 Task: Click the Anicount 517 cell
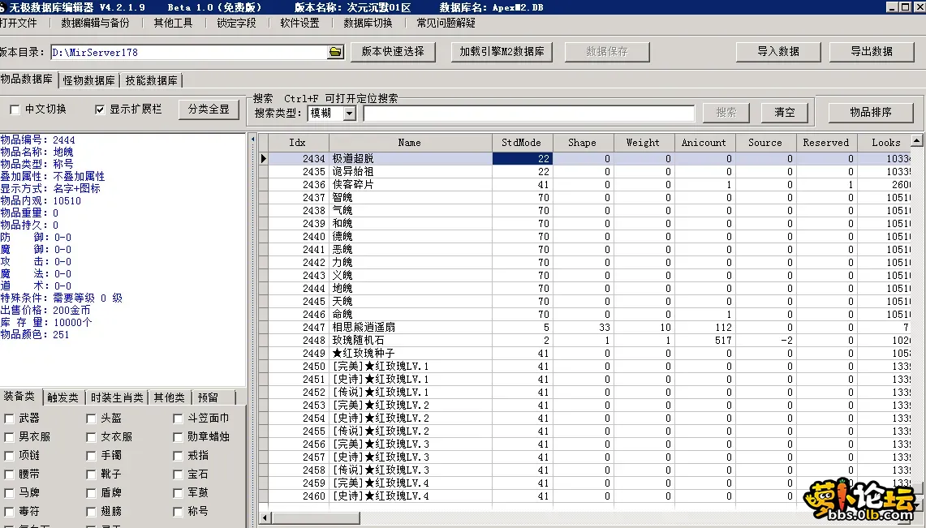pyautogui.click(x=704, y=341)
